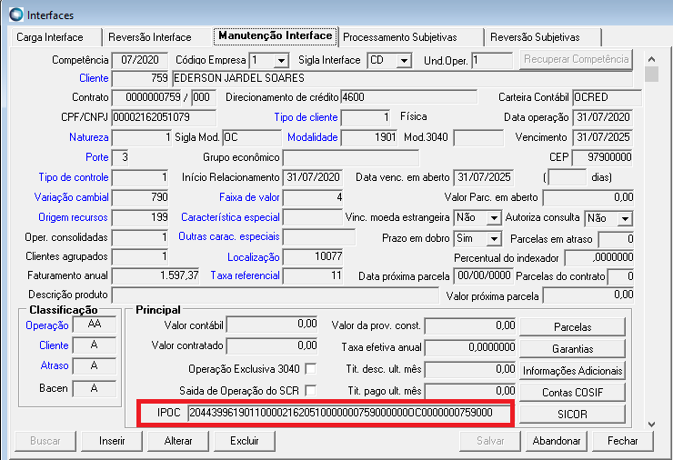
Task: Enable the Operação Exclusiva 3040 checkbox
Action: [310, 368]
